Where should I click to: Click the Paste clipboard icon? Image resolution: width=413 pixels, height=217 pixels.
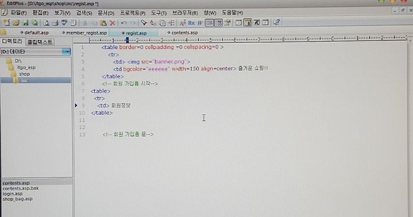pyautogui.click(x=103, y=23)
